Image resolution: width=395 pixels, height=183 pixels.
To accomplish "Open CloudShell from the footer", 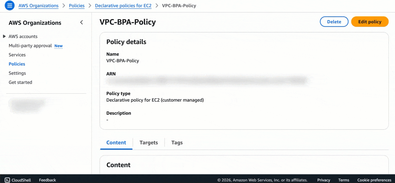I will tap(18, 180).
